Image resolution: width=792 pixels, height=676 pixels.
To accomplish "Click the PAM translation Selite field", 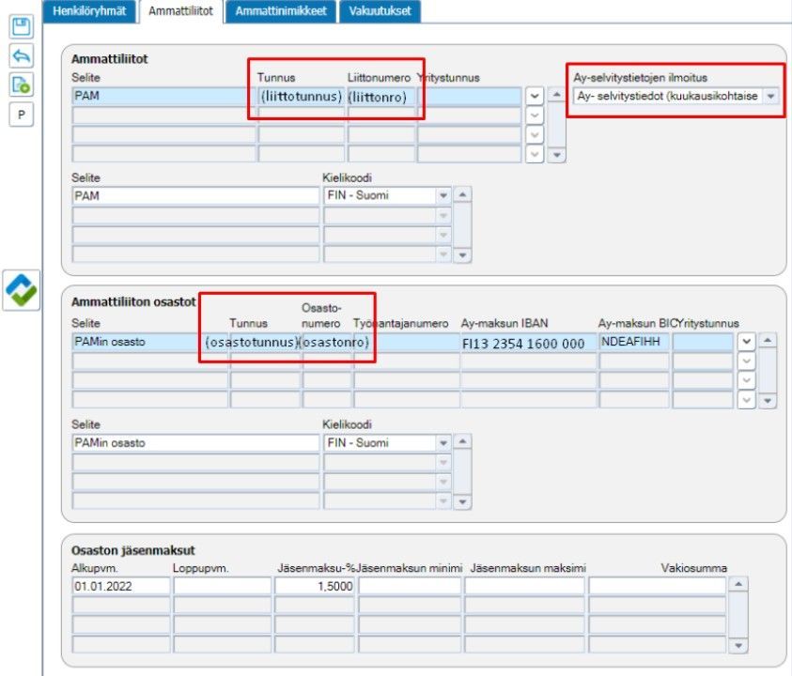I will tap(195, 196).
